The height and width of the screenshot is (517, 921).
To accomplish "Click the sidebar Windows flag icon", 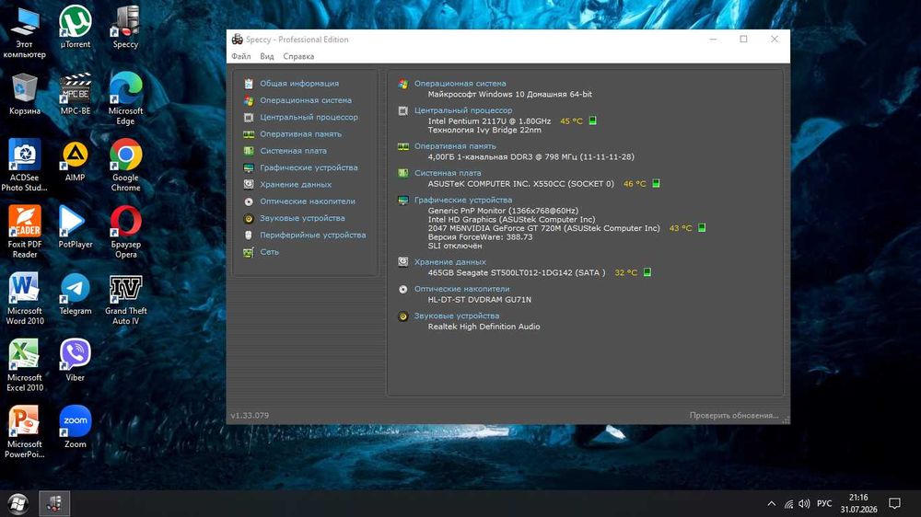I will [x=249, y=100].
